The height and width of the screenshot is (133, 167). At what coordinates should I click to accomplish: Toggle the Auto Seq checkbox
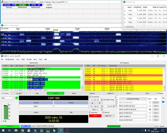pyautogui.click(x=90, y=112)
